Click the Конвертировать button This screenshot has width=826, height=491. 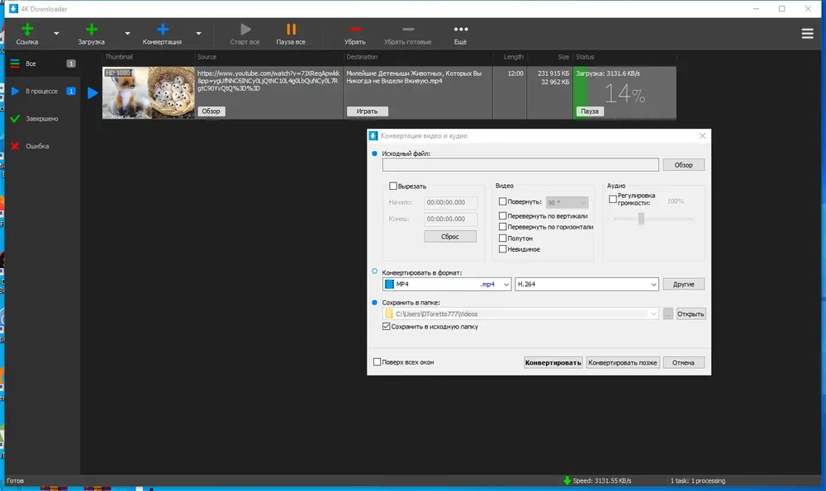pos(553,362)
